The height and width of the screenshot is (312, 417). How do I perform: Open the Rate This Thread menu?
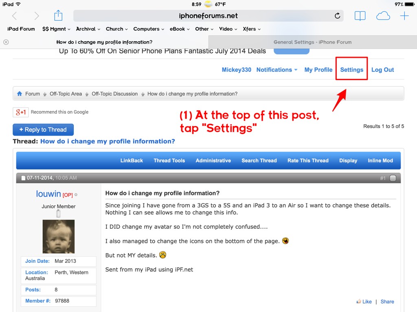(308, 160)
